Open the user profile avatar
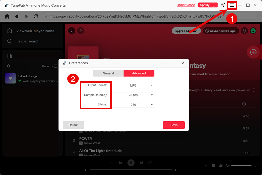The width and height of the screenshot is (262, 175). (x=253, y=31)
